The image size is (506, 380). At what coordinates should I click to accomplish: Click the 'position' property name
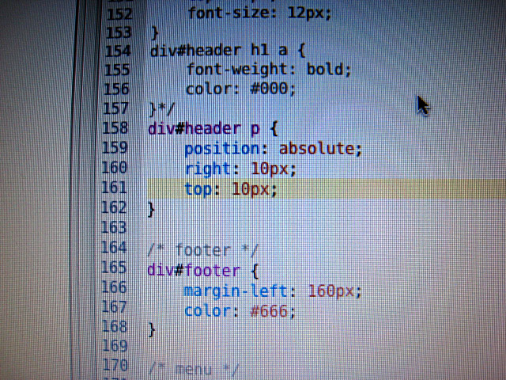click(222, 150)
